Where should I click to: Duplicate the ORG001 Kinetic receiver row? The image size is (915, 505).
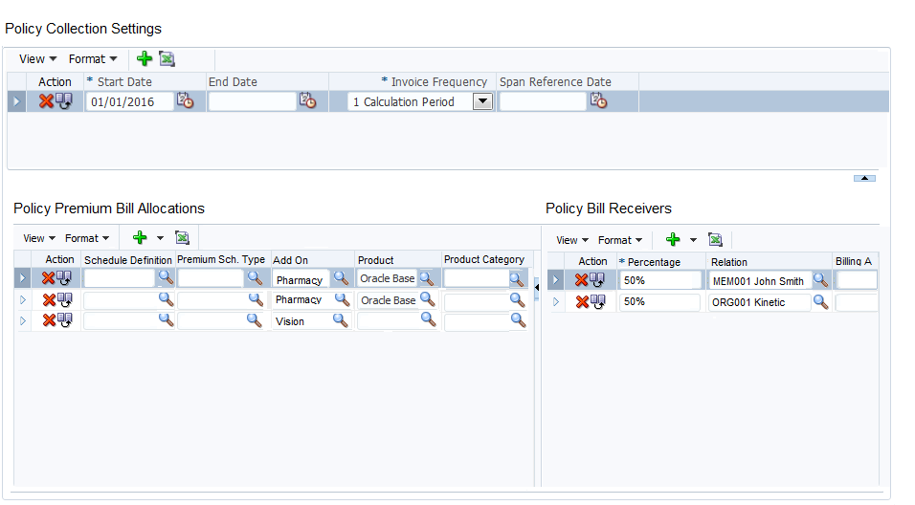click(x=597, y=301)
